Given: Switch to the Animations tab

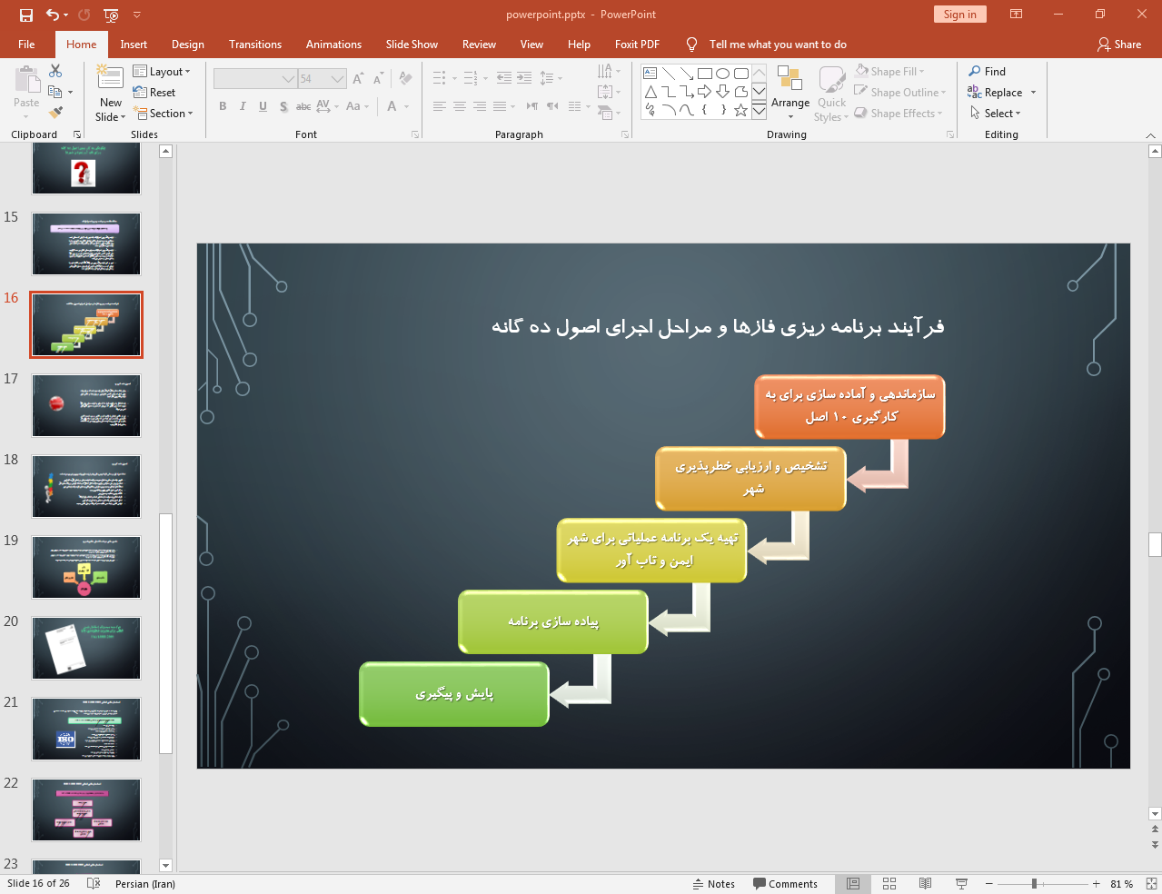Looking at the screenshot, I should [x=333, y=45].
